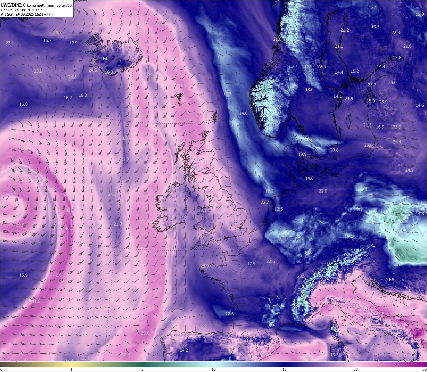
Task: Click the map value 24.0
Action: 392,82
